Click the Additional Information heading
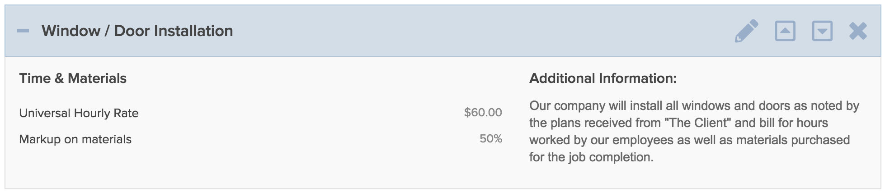Screen dimensions: 885x192 pyautogui.click(x=603, y=78)
